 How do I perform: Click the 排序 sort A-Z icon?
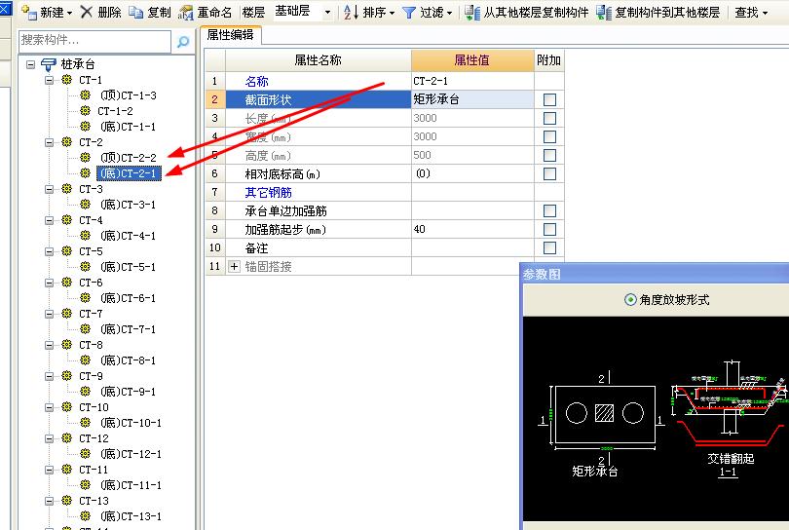pos(351,12)
